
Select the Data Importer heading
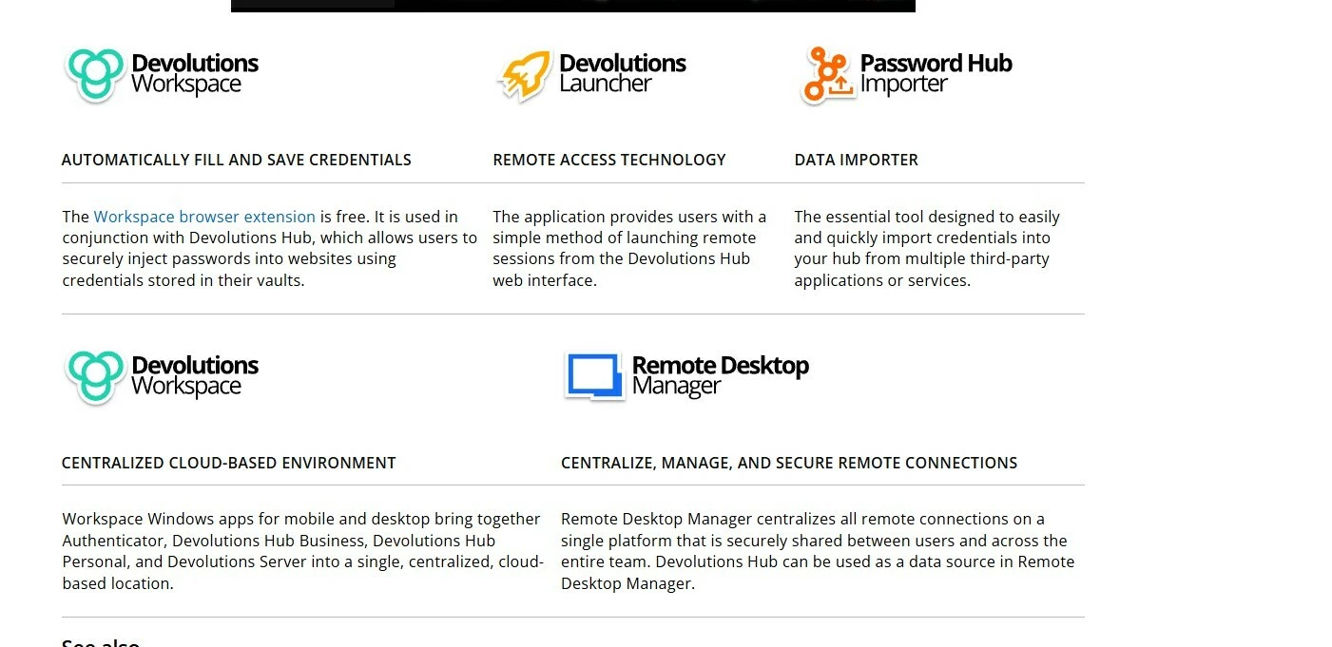tap(857, 160)
